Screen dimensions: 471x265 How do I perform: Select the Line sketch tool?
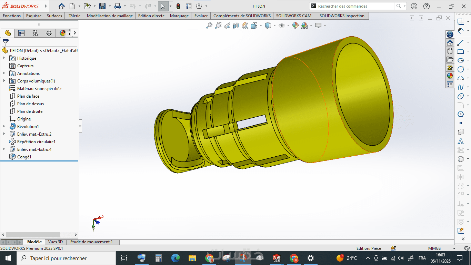(x=461, y=42)
